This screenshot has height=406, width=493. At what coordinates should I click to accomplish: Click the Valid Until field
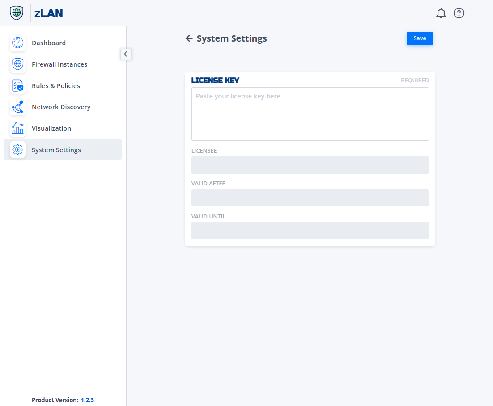[x=310, y=231]
